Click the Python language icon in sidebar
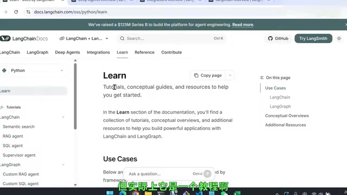Image resolution: width=347 pixels, height=195 pixels. 4,70
